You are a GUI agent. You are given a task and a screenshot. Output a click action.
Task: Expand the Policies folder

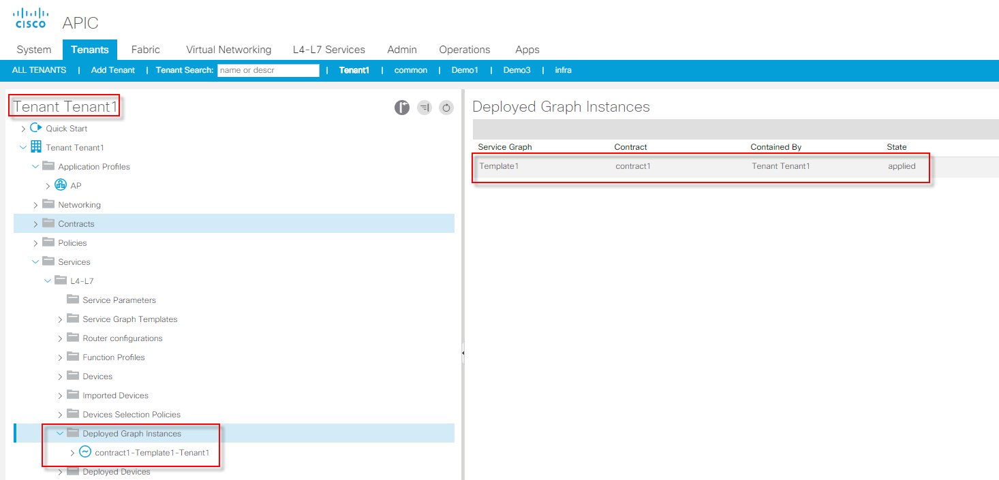pos(36,243)
